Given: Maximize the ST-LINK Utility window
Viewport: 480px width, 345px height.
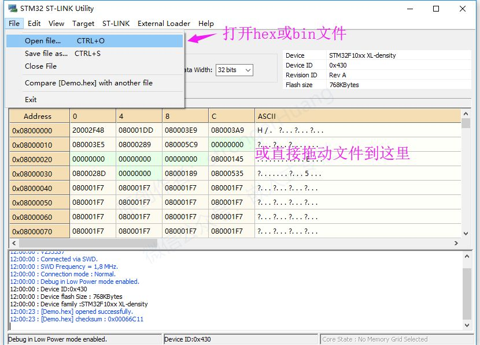Looking at the screenshot, I should coord(436,9).
